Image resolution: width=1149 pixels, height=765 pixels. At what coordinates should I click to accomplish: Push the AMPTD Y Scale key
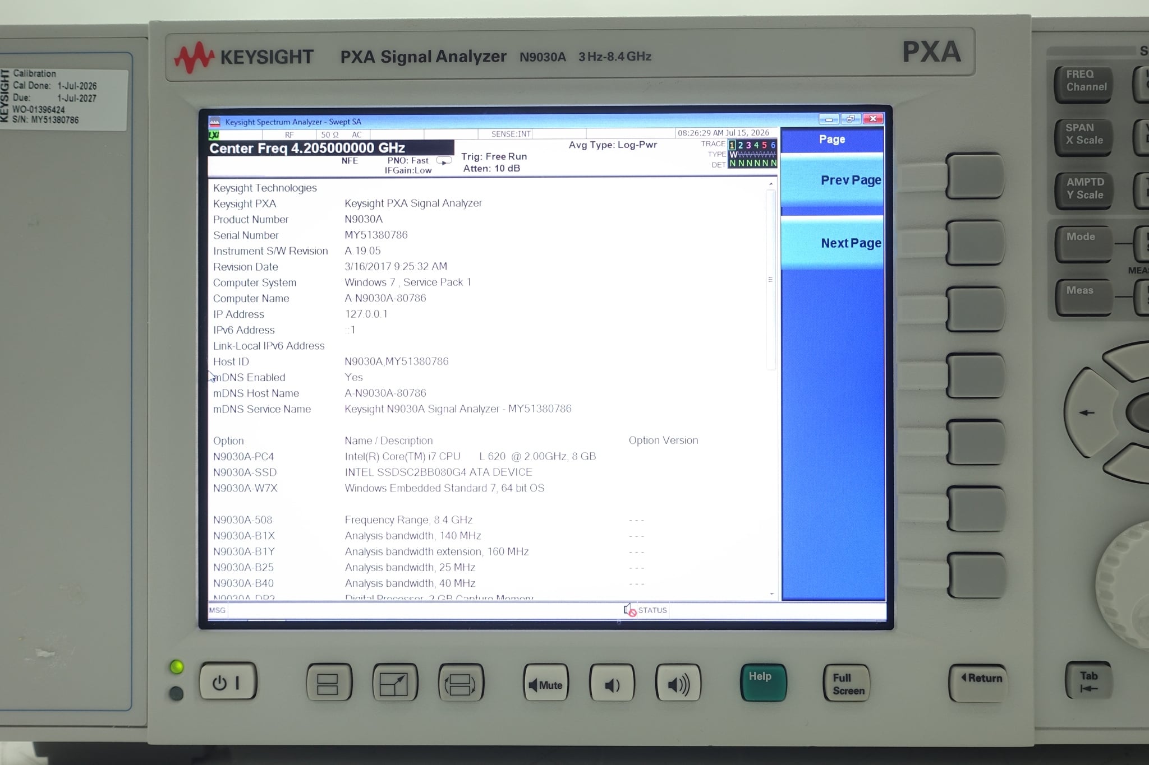[1083, 191]
